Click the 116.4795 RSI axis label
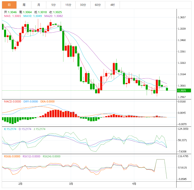The image size is (194, 190). coord(183,156)
